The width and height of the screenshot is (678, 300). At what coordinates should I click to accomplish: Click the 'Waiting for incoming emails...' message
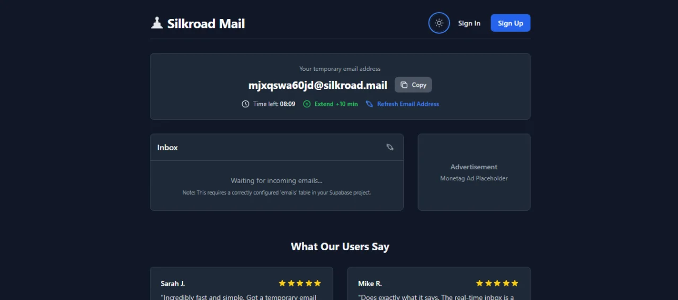[276, 180]
